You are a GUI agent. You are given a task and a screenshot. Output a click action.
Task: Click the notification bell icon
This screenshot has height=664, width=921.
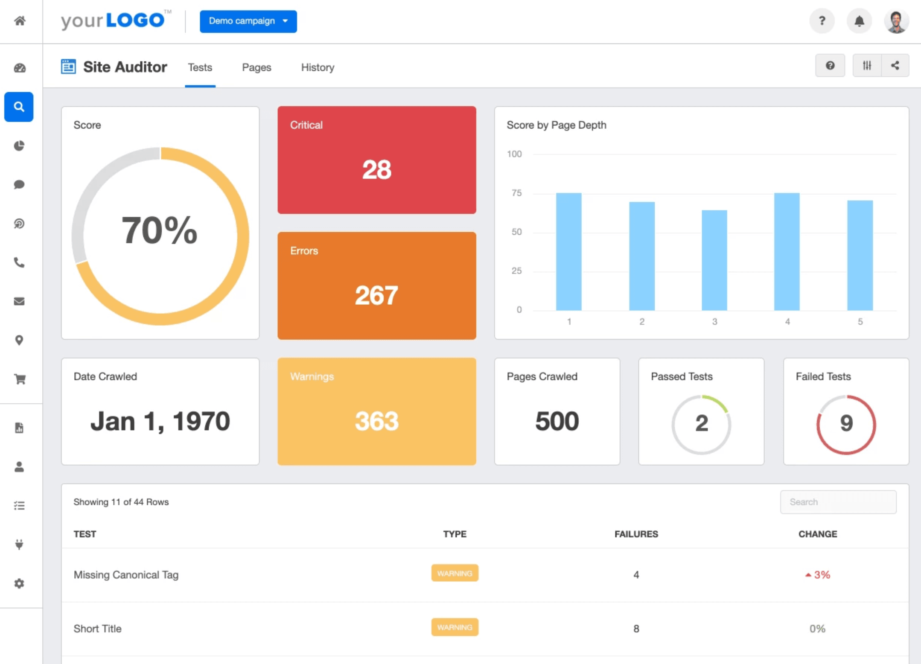click(860, 21)
